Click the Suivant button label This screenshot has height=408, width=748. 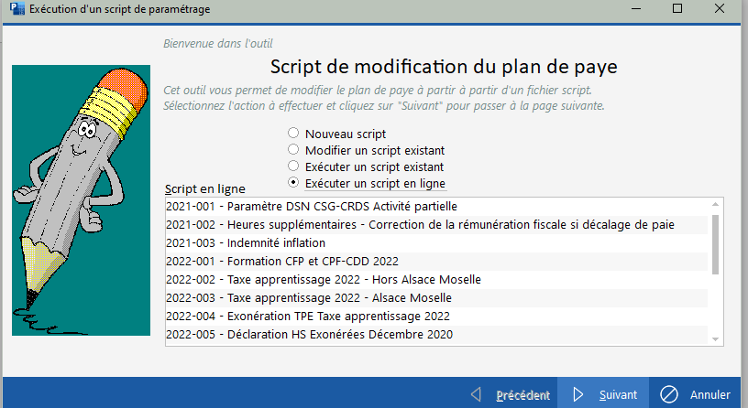618,394
